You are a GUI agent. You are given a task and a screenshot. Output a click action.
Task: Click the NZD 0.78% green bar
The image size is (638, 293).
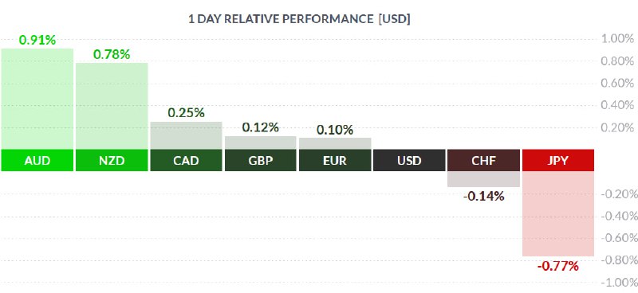click(112, 106)
